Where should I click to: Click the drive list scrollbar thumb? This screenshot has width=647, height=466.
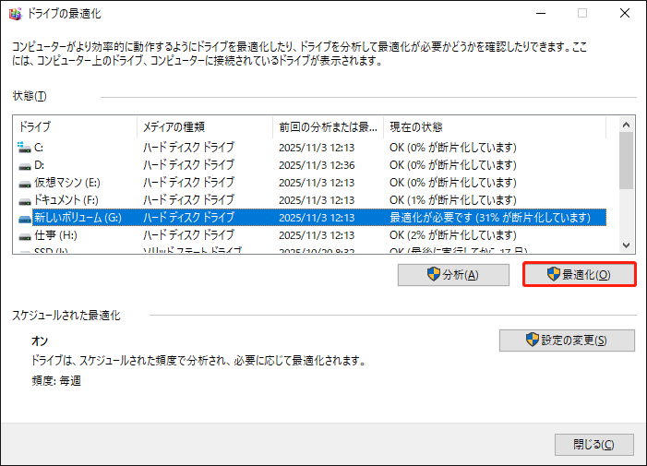click(626, 161)
